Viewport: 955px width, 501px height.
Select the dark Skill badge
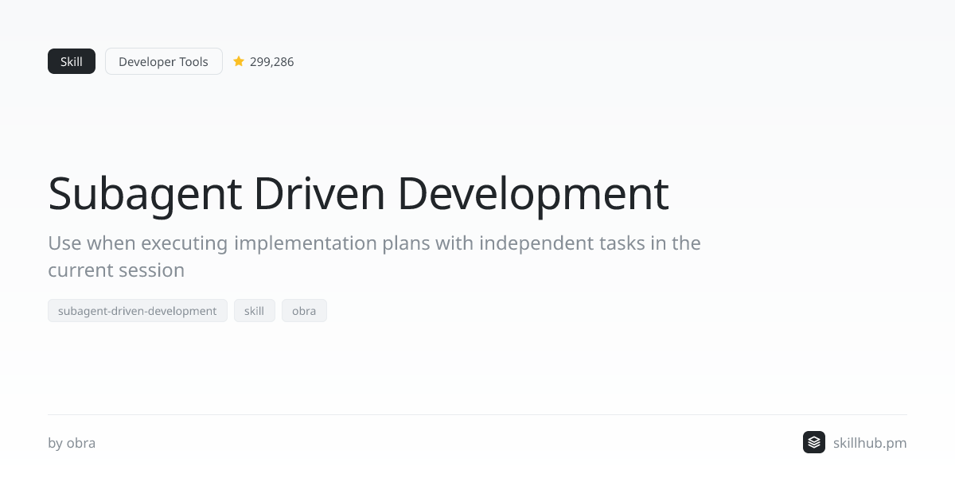coord(72,61)
